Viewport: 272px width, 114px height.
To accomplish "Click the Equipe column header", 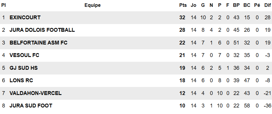I will click(93, 5).
